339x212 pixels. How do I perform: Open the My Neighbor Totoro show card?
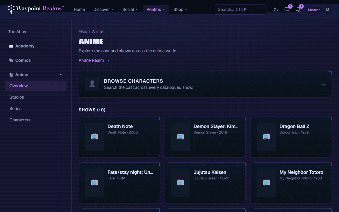click(x=291, y=183)
